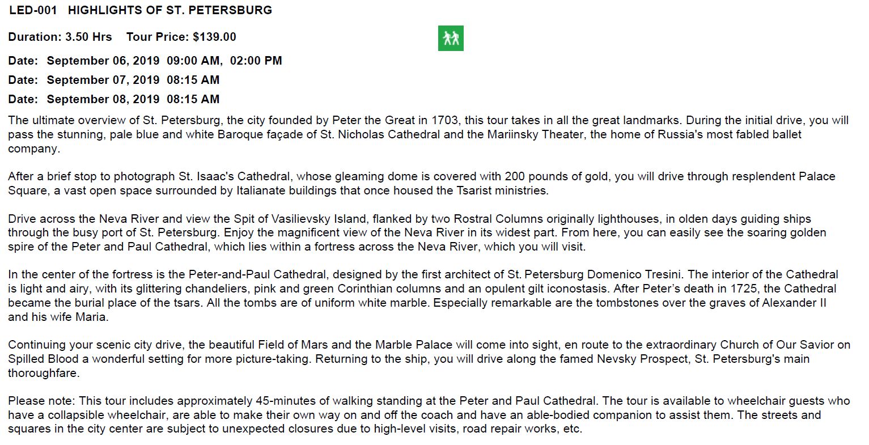Select the September 06, 2019 date

(103, 61)
